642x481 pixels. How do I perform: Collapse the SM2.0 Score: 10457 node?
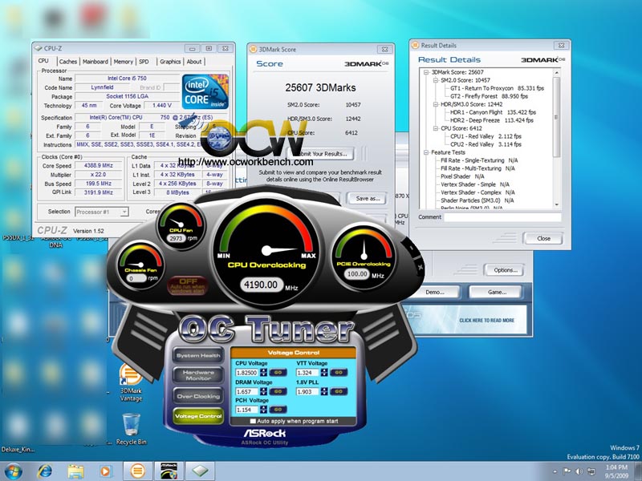[x=435, y=80]
